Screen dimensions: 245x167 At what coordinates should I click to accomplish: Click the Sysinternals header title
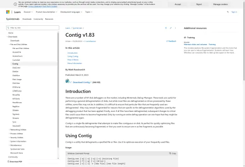tap(13, 19)
